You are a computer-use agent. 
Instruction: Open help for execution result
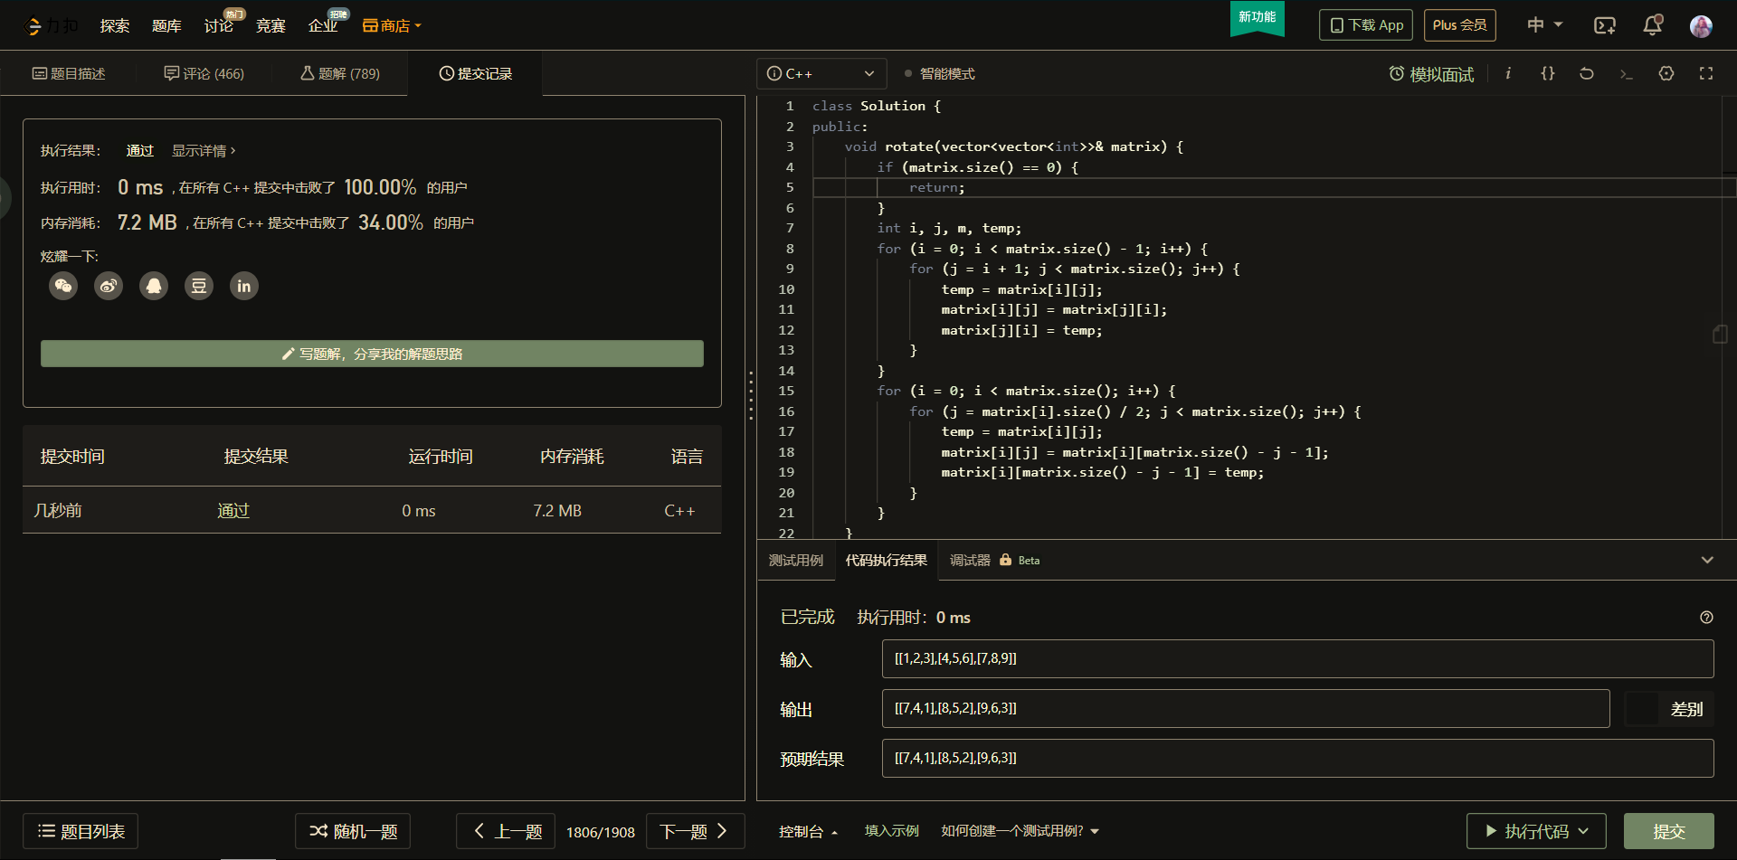pos(1706,618)
